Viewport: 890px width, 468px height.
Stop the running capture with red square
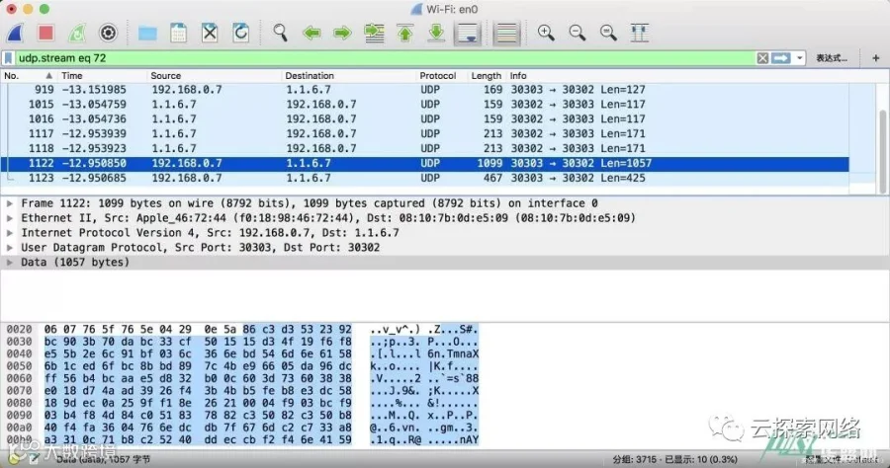point(45,33)
